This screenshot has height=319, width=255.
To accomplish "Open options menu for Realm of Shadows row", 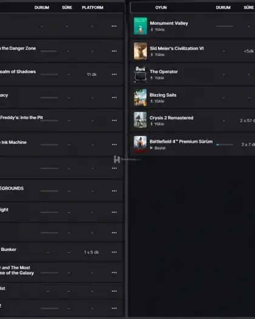I will point(114,74).
